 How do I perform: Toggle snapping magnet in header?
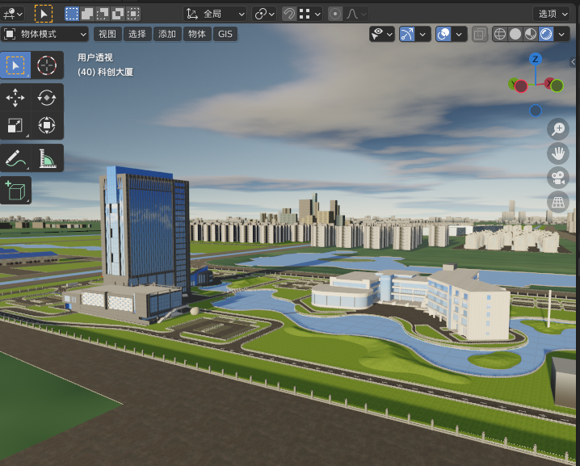(x=288, y=14)
